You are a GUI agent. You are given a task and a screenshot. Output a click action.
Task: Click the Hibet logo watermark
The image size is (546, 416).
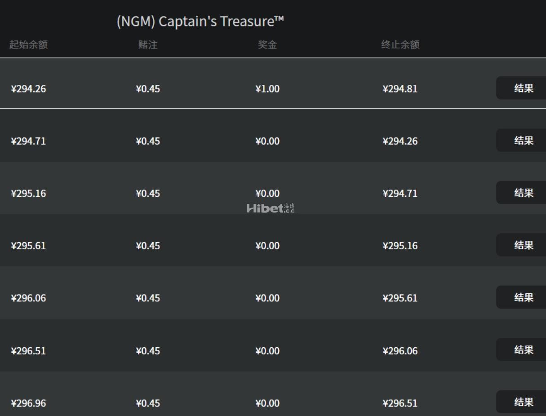(271, 208)
